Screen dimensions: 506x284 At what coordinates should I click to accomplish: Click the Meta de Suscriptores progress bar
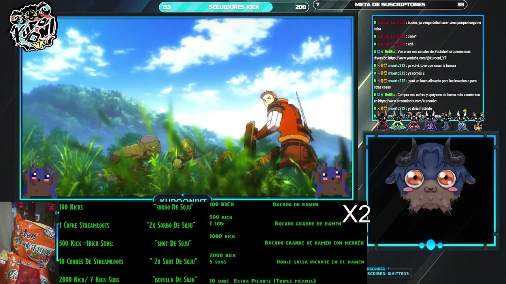tap(390, 5)
